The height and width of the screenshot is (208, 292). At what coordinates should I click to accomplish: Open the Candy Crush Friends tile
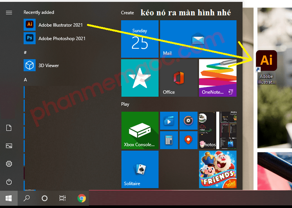(218, 169)
